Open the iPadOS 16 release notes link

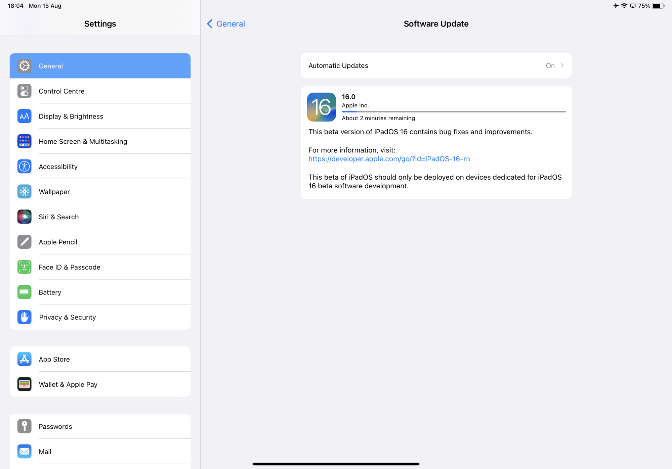389,159
